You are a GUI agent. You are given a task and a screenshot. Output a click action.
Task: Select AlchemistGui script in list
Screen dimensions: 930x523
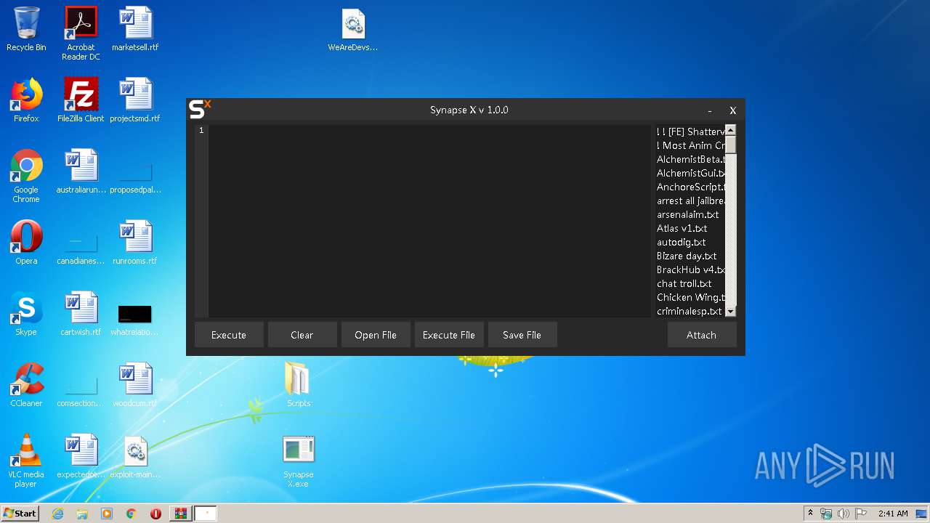(690, 173)
